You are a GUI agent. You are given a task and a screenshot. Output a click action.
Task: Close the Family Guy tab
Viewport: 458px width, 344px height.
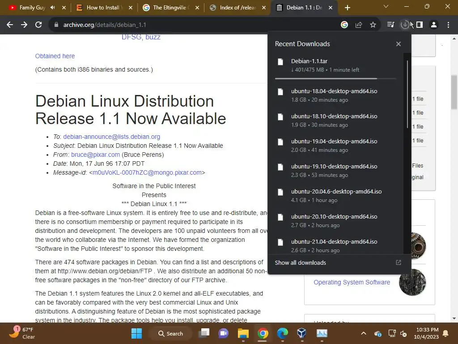point(64,8)
